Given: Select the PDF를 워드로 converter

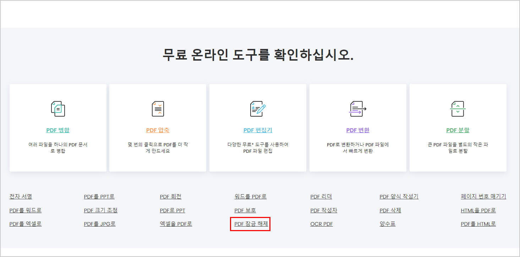Looking at the screenshot, I should click(25, 210).
